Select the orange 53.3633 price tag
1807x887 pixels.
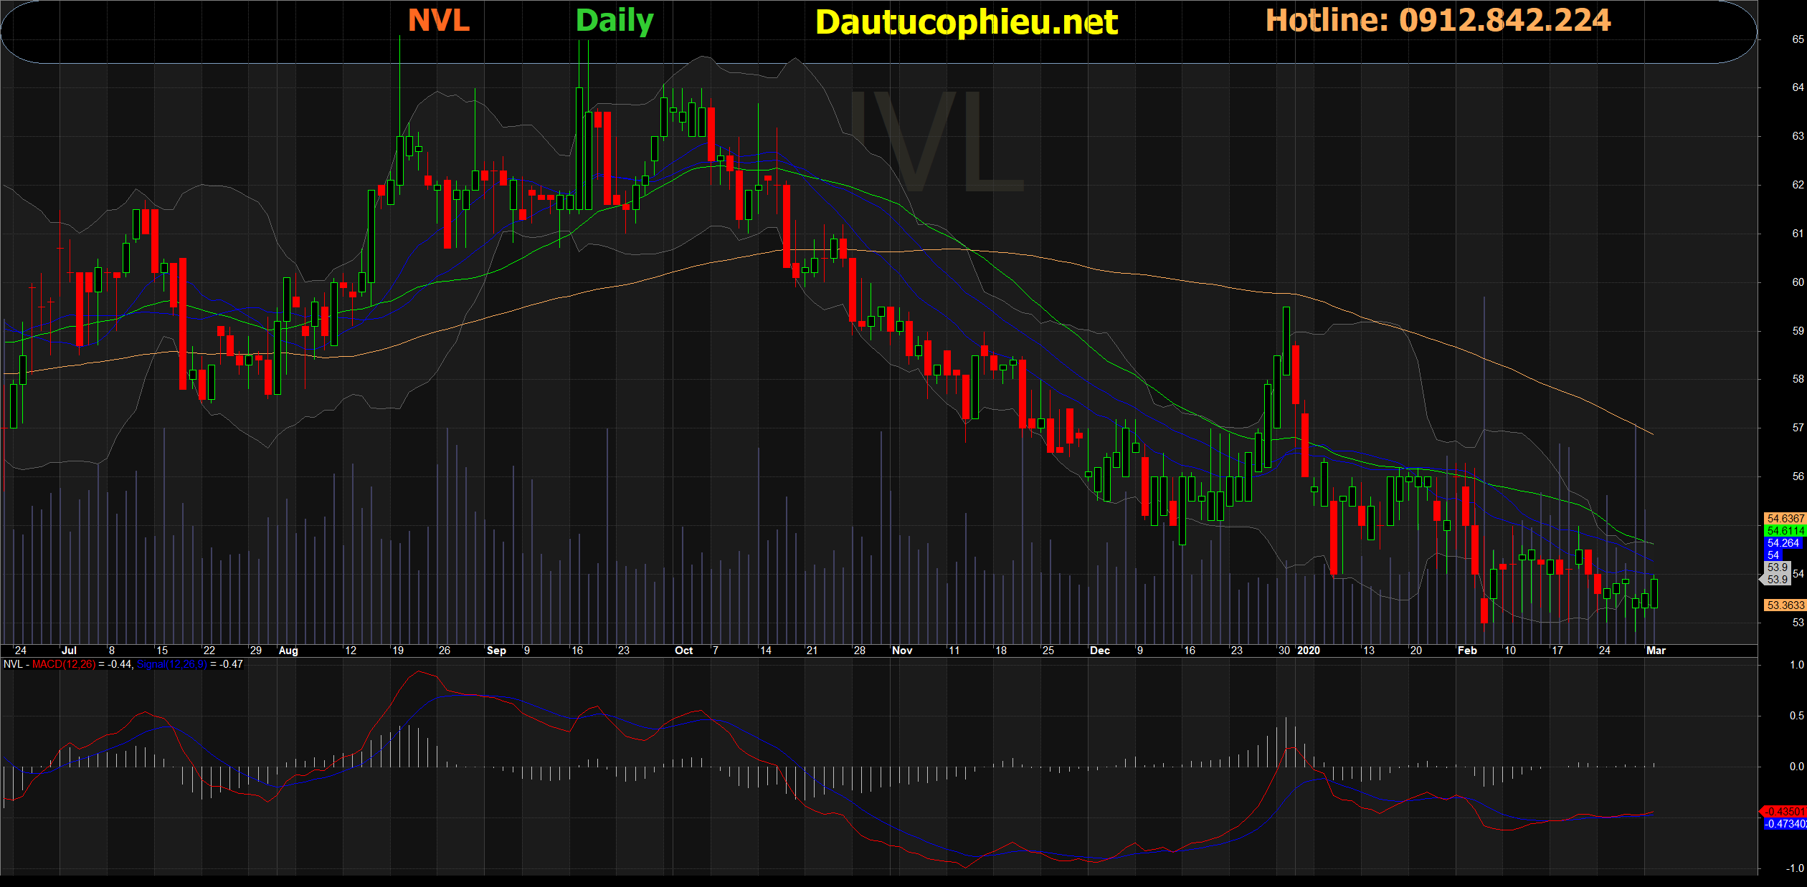tap(1784, 605)
